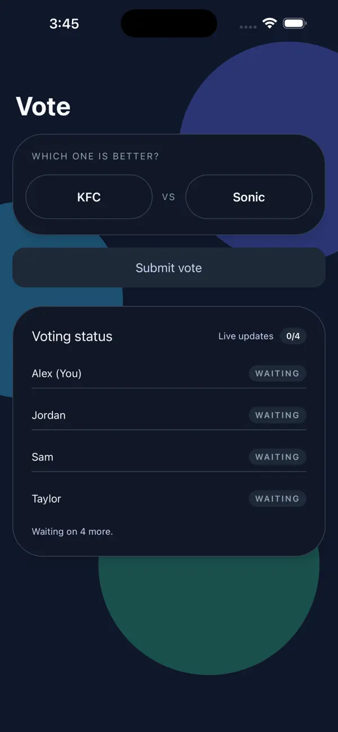Select Sonic as the better option
The height and width of the screenshot is (732, 338).
coord(248,197)
